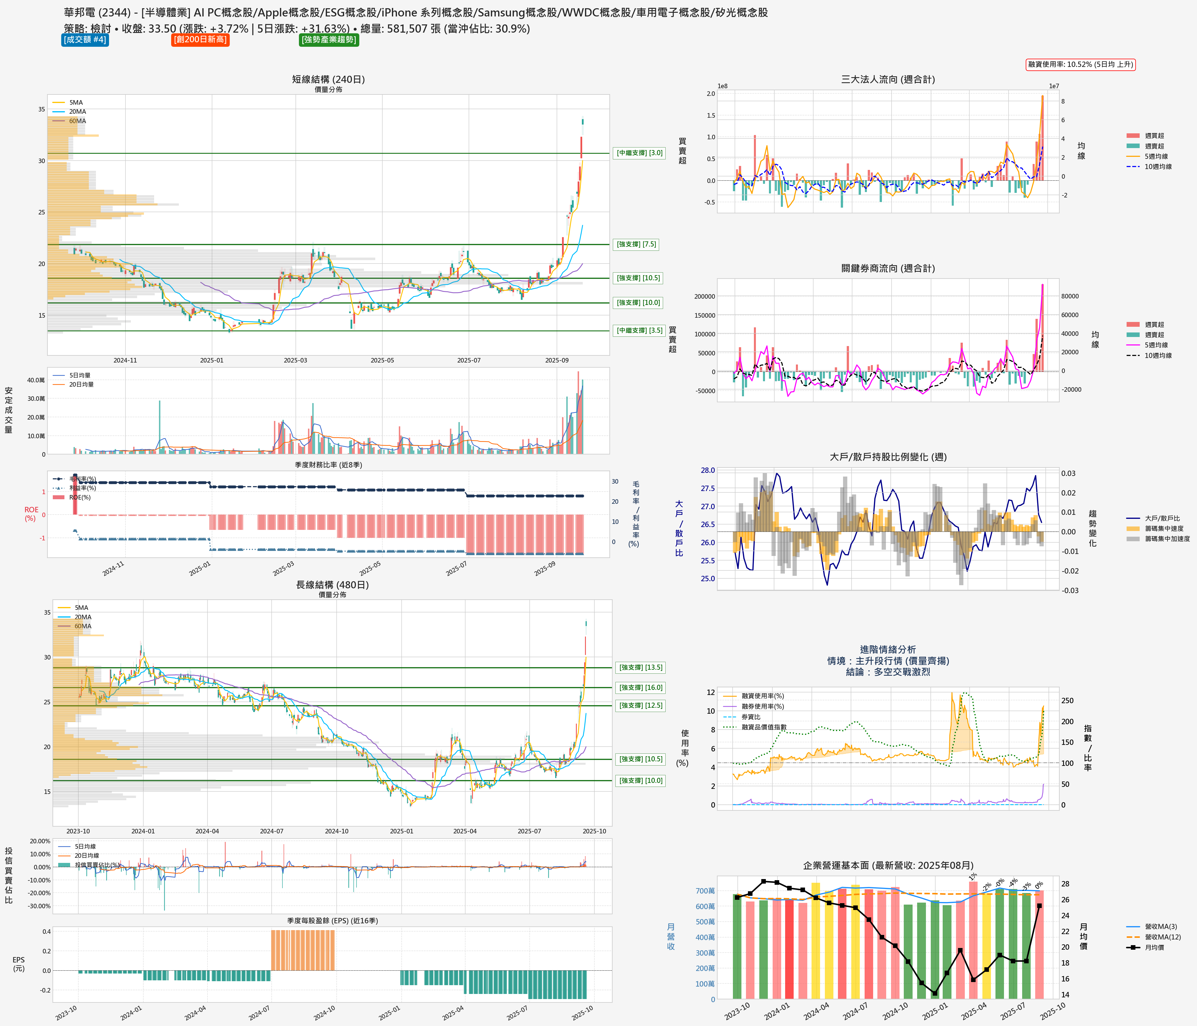Click the 短線結構 (240日) chart title
Screen dimensions: 1197x1026
point(328,80)
